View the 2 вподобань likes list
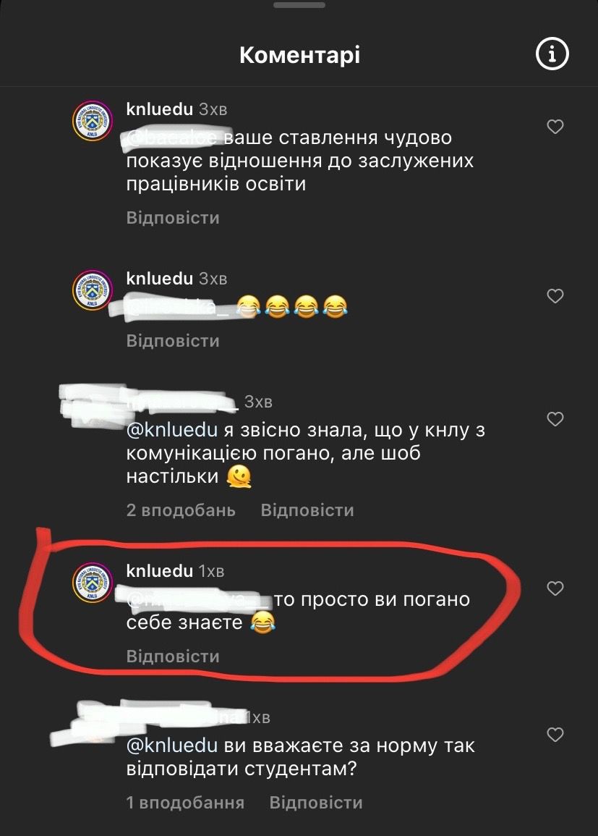 click(x=181, y=510)
